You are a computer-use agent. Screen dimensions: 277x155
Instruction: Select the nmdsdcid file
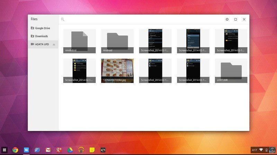click(x=80, y=41)
